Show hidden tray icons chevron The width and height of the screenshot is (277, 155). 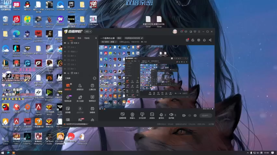248,153
